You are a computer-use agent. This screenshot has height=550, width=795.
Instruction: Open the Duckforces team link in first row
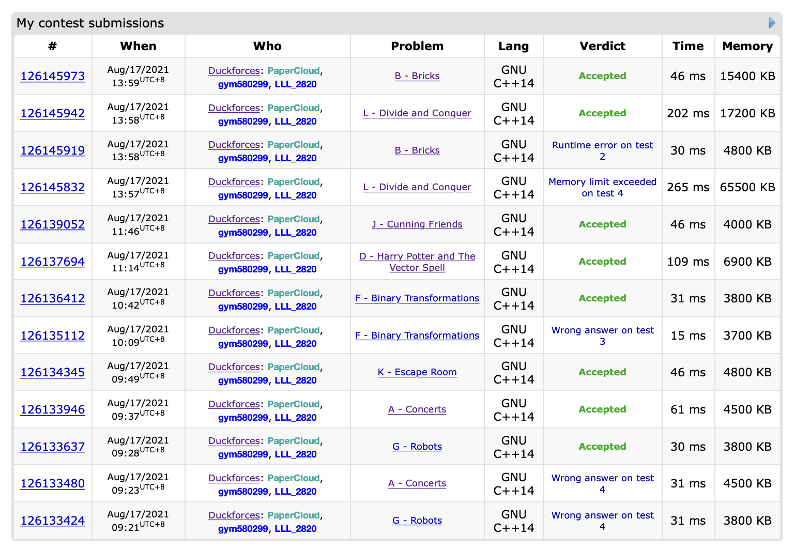(x=234, y=71)
